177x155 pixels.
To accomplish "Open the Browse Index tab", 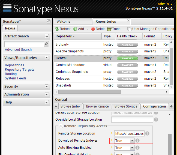I will click(x=70, y=106).
